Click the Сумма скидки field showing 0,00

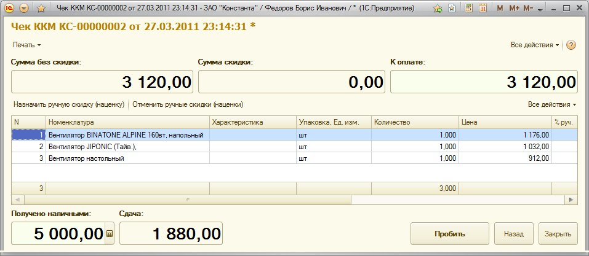[x=292, y=82]
